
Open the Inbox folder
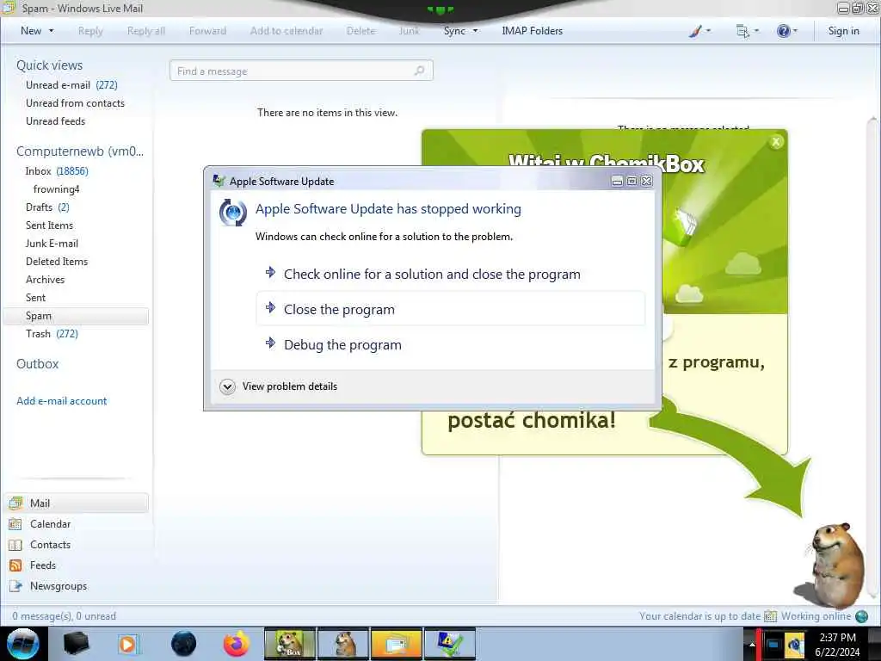click(x=56, y=171)
